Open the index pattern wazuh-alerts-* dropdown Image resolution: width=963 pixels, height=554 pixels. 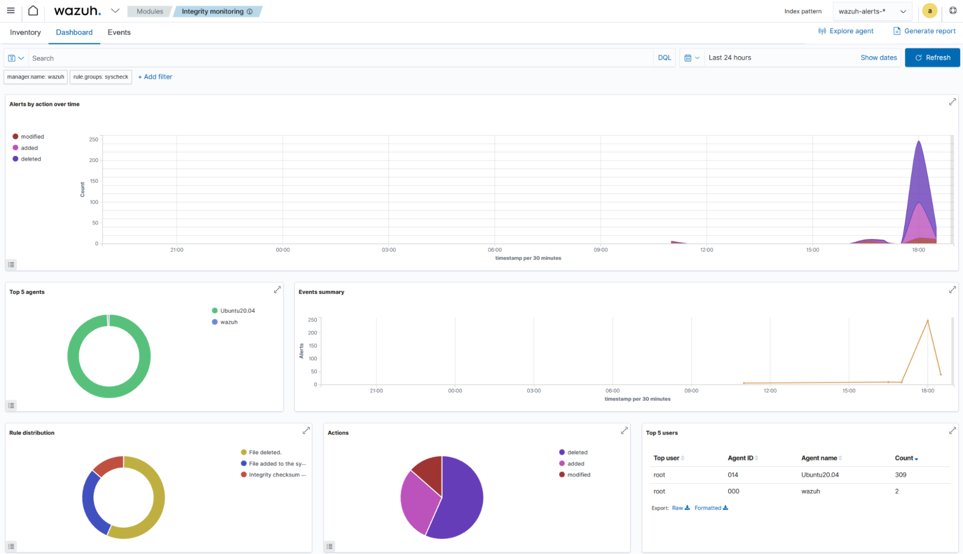point(872,11)
